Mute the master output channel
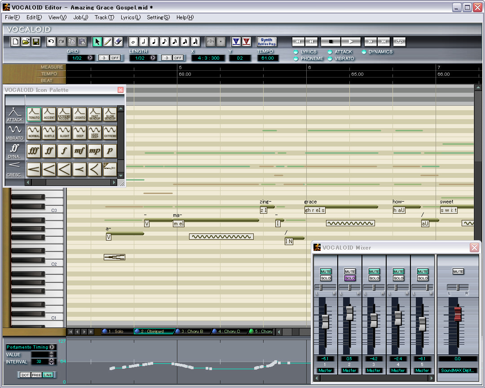Viewport: 485px width, 388px height. coord(458,272)
